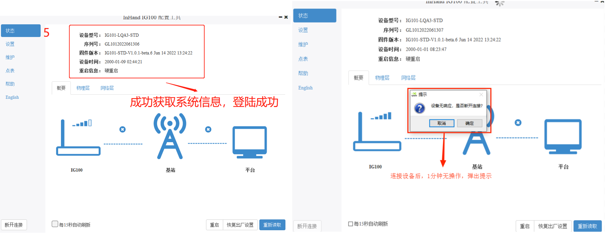Enable 每15秒自动刷新 checkbox in right window
The image size is (605, 234).
click(x=351, y=224)
